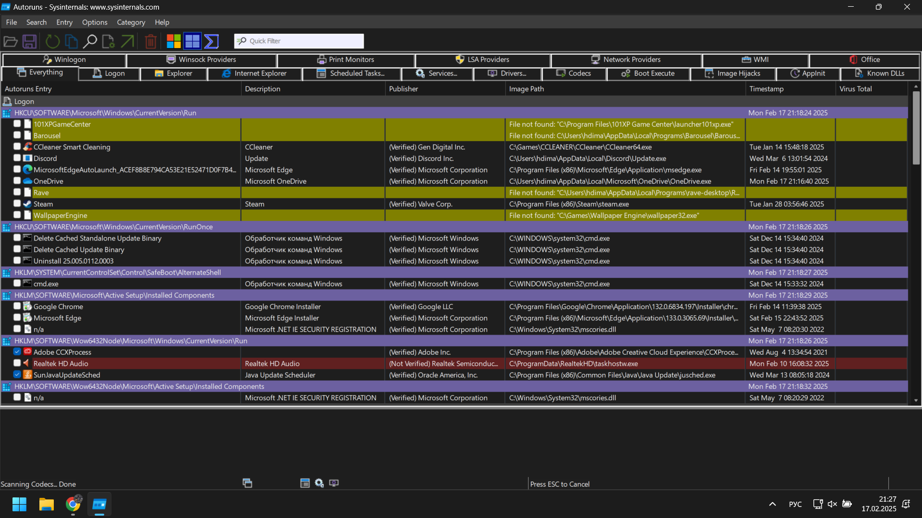
Task: Uncheck the SunJavaUpdateSched checkbox
Action: point(17,374)
